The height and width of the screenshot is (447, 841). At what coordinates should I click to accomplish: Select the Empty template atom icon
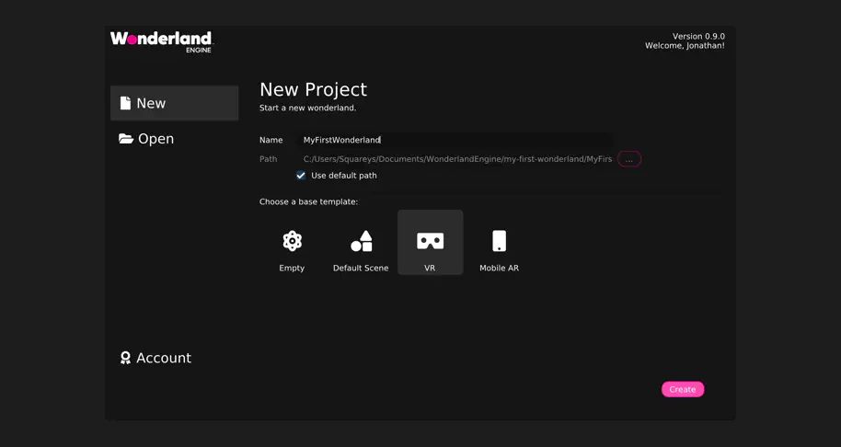pyautogui.click(x=292, y=241)
